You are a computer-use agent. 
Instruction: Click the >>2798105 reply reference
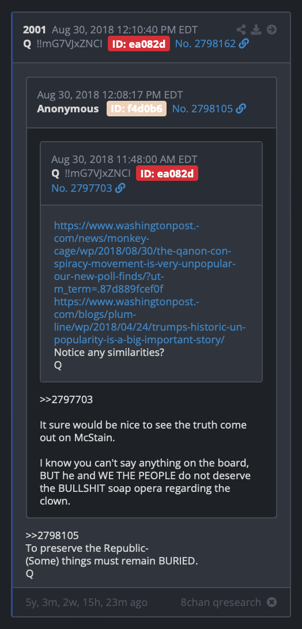click(52, 535)
